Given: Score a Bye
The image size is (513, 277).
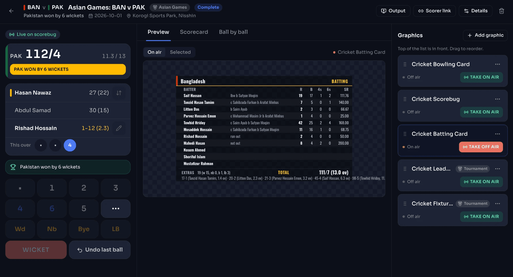Looking at the screenshot, I should pos(84,229).
